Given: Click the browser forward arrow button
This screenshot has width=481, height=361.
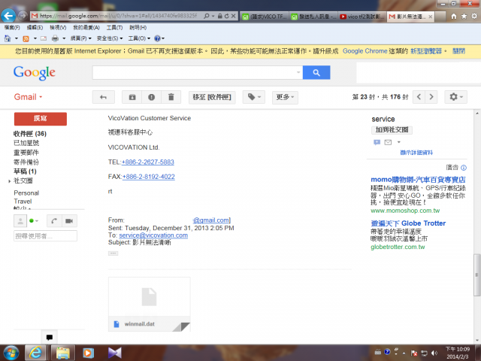Looking at the screenshot, I should (23, 15).
